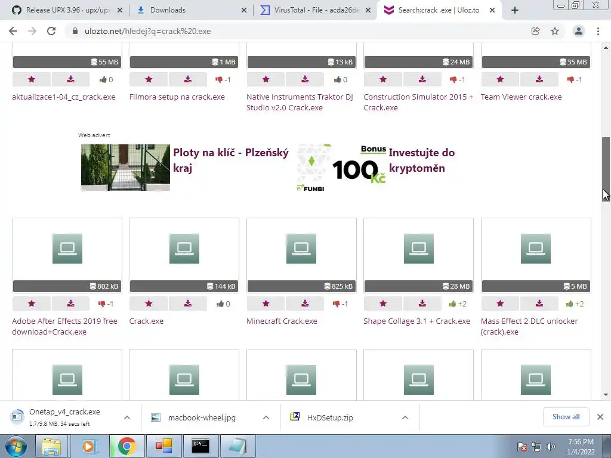Download Shape Collage 3.1 + Crack.exe
Screen dimensions: 611x458
click(x=422, y=304)
